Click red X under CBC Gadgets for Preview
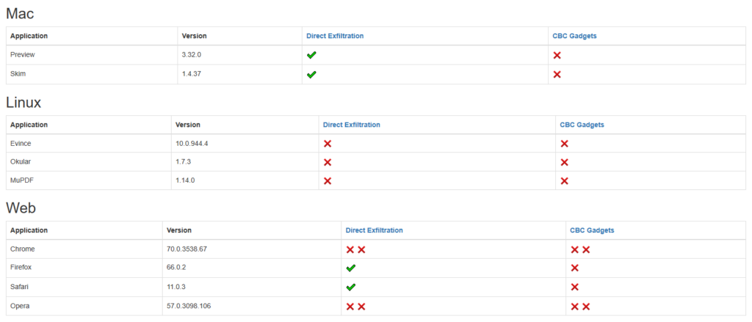Viewport: 752px width, 322px height. point(557,55)
